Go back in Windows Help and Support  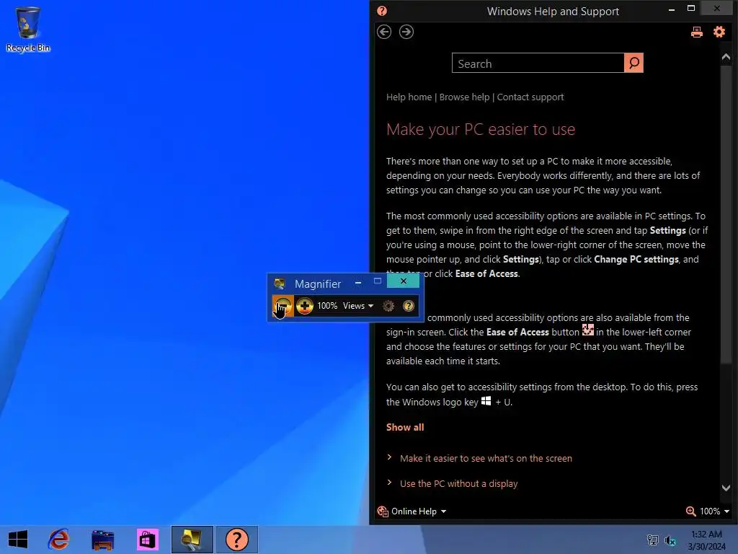pos(384,32)
